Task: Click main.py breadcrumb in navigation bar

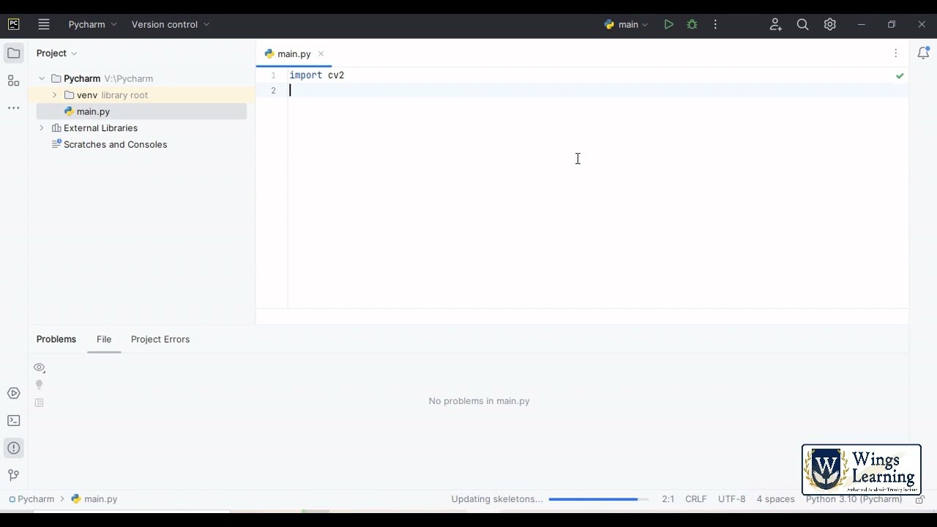Action: click(94, 499)
